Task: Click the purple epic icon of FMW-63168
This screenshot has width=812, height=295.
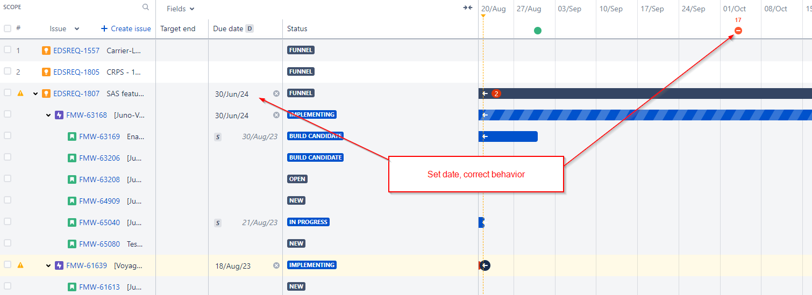Action: [x=59, y=115]
